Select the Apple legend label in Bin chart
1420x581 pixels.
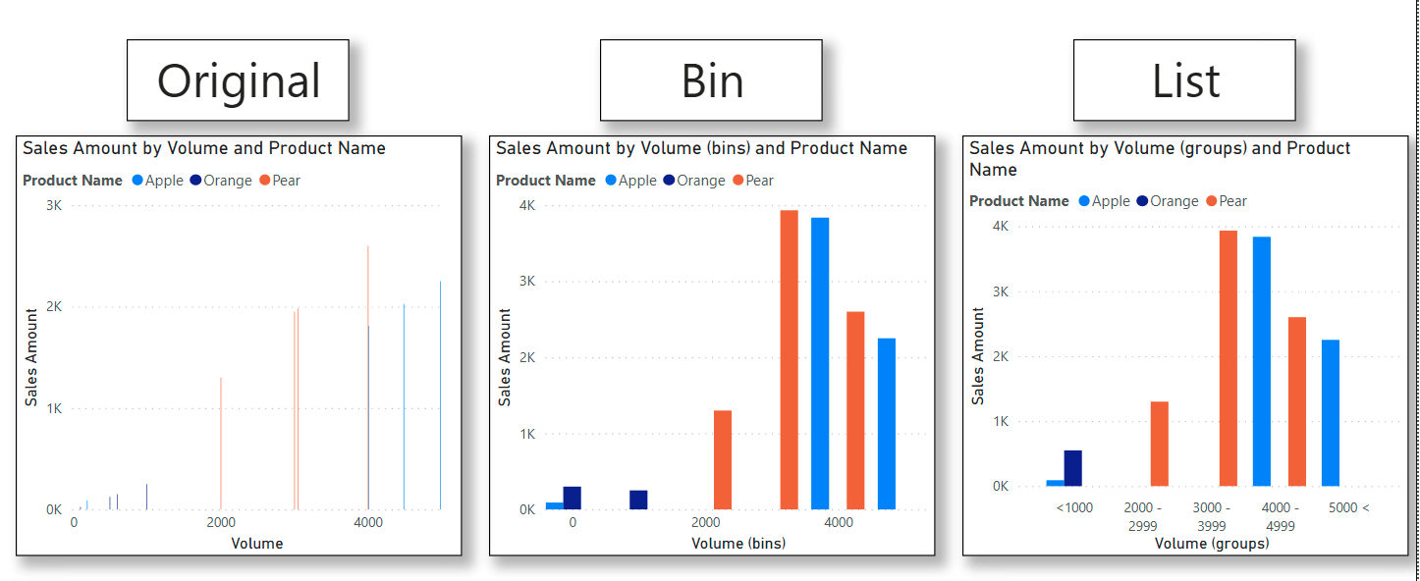pos(637,181)
